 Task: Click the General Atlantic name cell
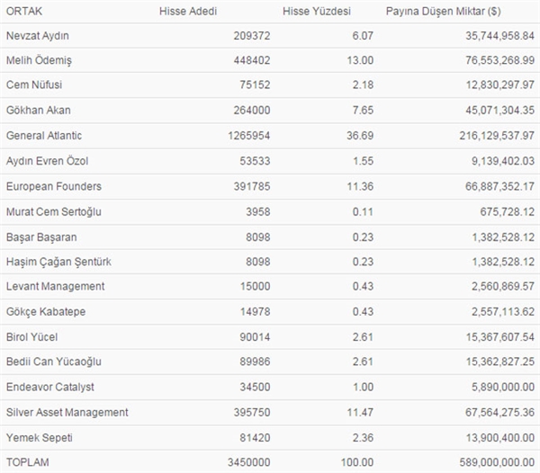[43, 136]
